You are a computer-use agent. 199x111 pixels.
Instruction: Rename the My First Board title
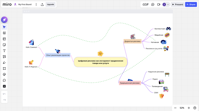click(25, 5)
